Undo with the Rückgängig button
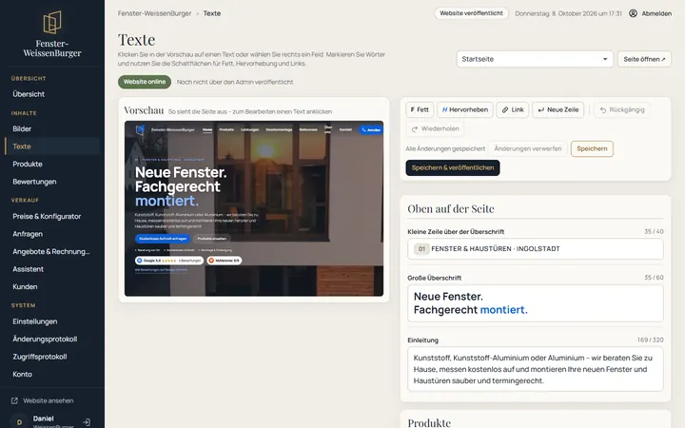The width and height of the screenshot is (685, 428). 622,109
